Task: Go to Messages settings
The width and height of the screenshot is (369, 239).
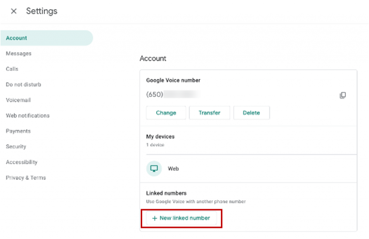Action: click(x=19, y=53)
